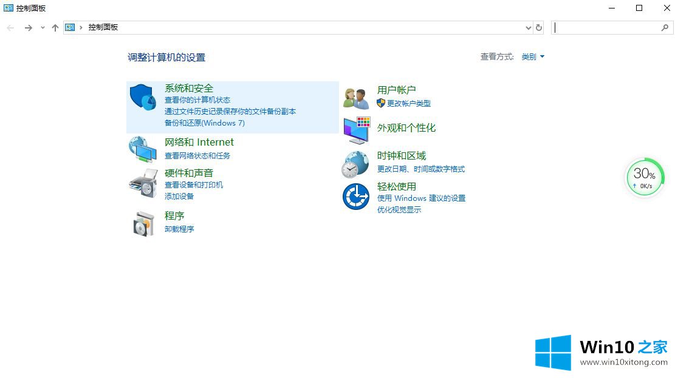Open the 类别 view-by dropdown
Image resolution: width=675 pixels, height=378 pixels.
coord(533,57)
